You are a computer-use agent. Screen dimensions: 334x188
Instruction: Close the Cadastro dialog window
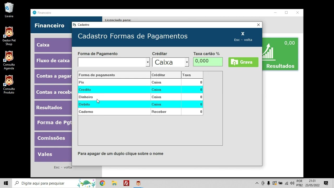pos(258,25)
